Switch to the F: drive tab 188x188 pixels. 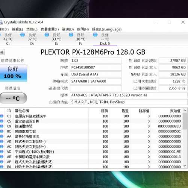pyautogui.click(x=80, y=39)
